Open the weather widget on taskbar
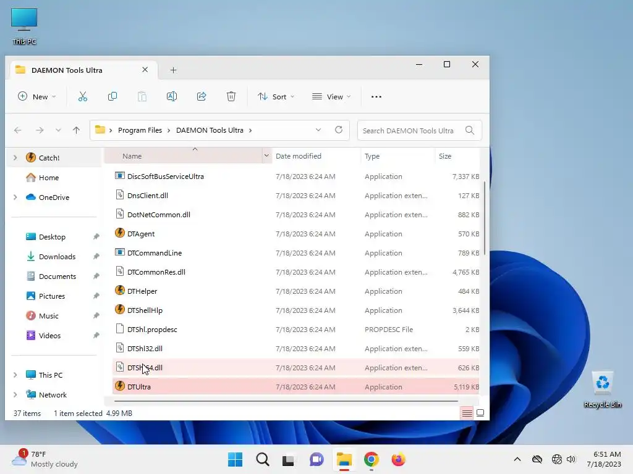This screenshot has width=633, height=474. (x=45, y=459)
